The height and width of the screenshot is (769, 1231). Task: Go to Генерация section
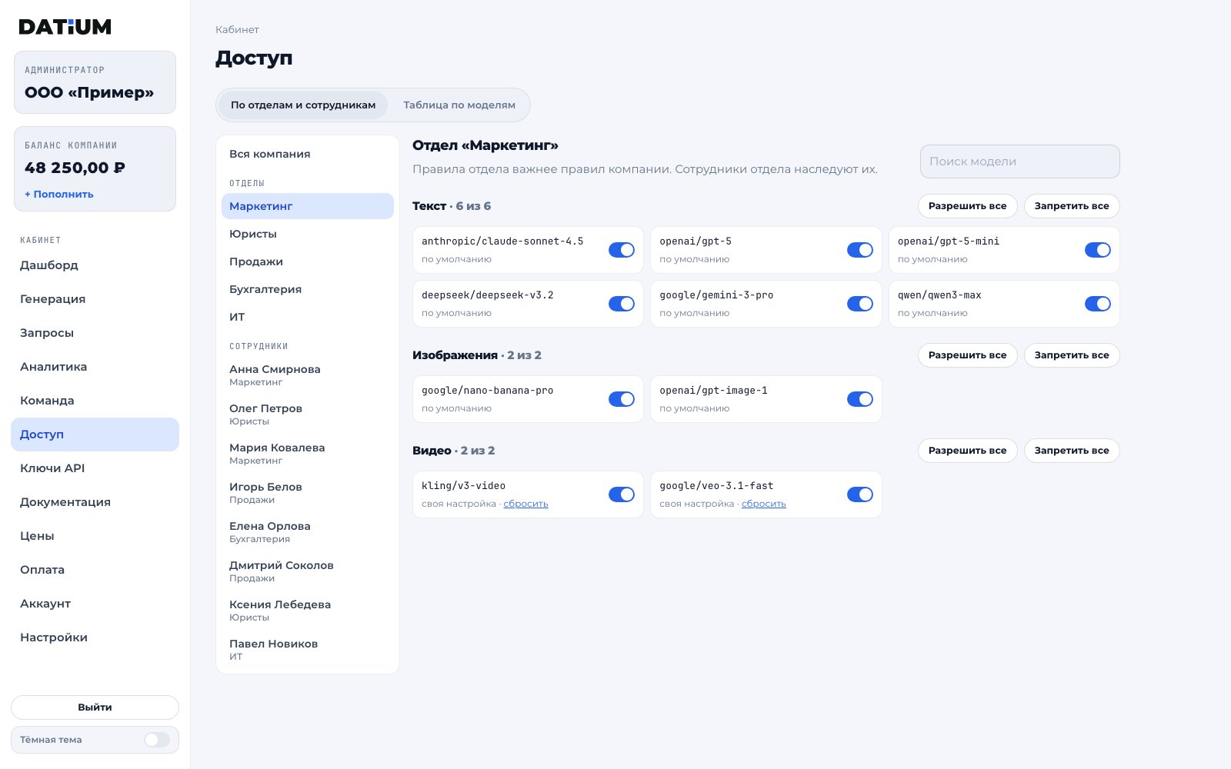pyautogui.click(x=95, y=299)
